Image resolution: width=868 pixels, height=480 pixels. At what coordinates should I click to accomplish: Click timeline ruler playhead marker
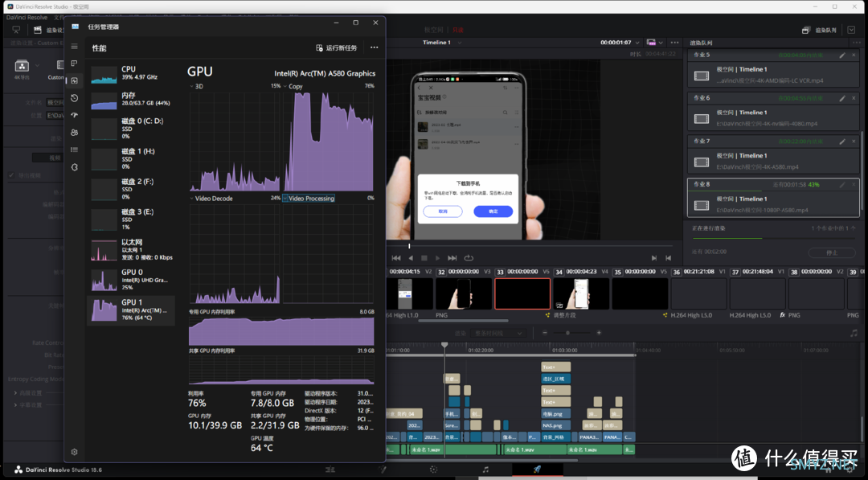pyautogui.click(x=444, y=345)
